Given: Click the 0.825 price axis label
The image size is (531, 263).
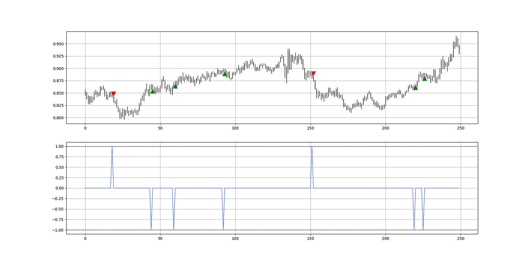Looking at the screenshot, I should pos(58,105).
